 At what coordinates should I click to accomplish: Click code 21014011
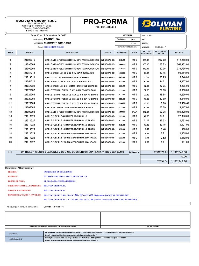tap(30, 77)
